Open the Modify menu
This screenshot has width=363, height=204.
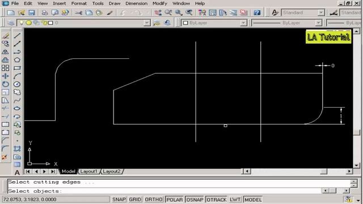(160, 3)
